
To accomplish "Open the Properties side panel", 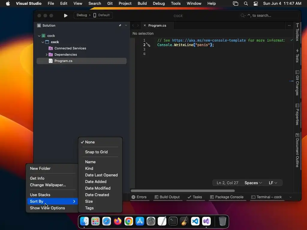I will tap(297, 114).
